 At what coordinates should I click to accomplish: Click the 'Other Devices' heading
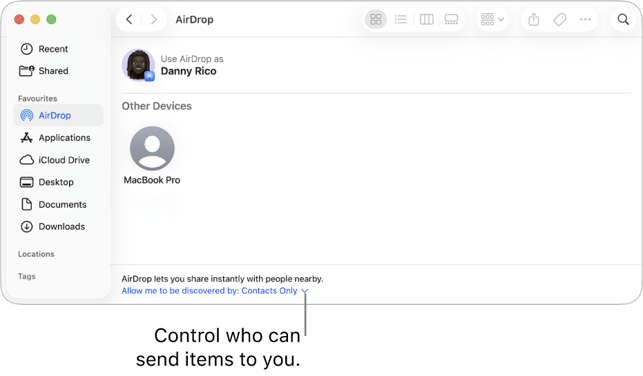[157, 106]
